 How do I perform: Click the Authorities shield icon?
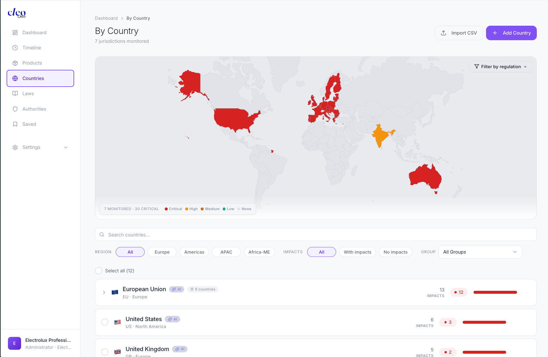point(15,109)
